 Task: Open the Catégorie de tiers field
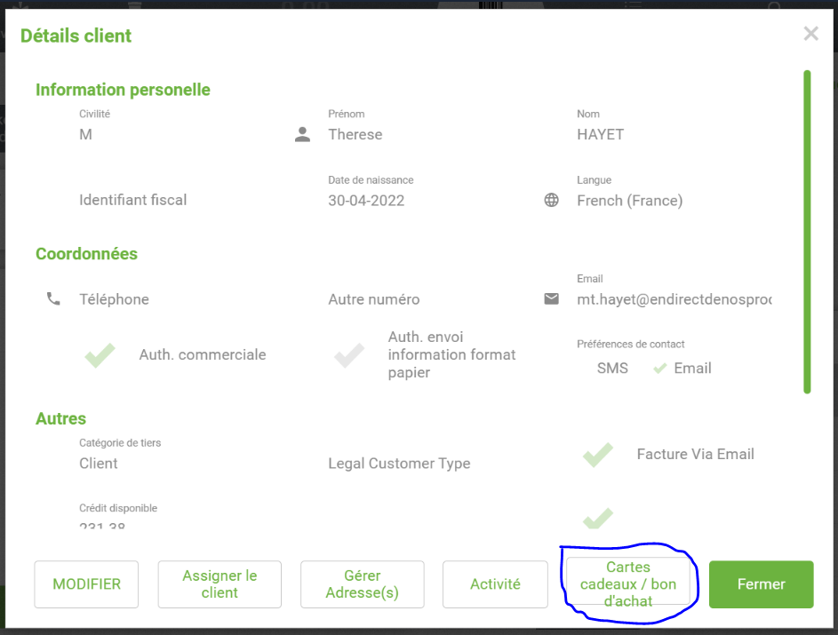click(x=99, y=464)
